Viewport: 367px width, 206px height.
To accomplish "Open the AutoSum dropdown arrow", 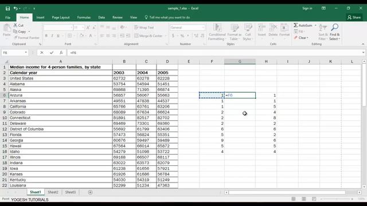I will click(315, 25).
